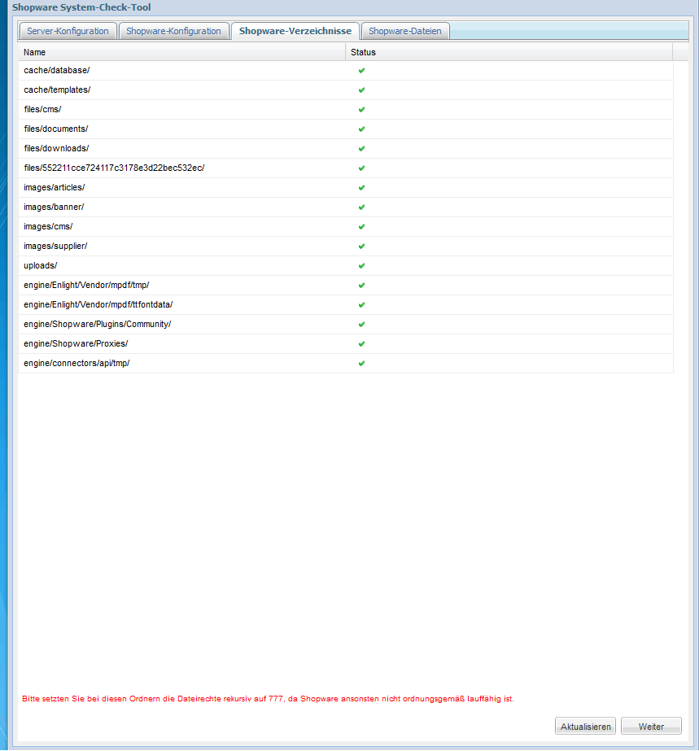Select the images/cms/ directory name
699x751 pixels.
tap(48, 227)
